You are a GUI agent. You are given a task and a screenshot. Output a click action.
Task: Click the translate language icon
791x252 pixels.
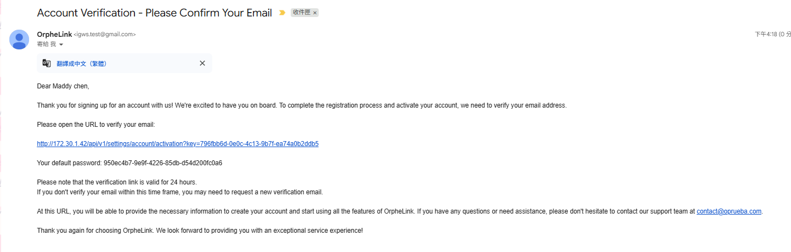[47, 63]
